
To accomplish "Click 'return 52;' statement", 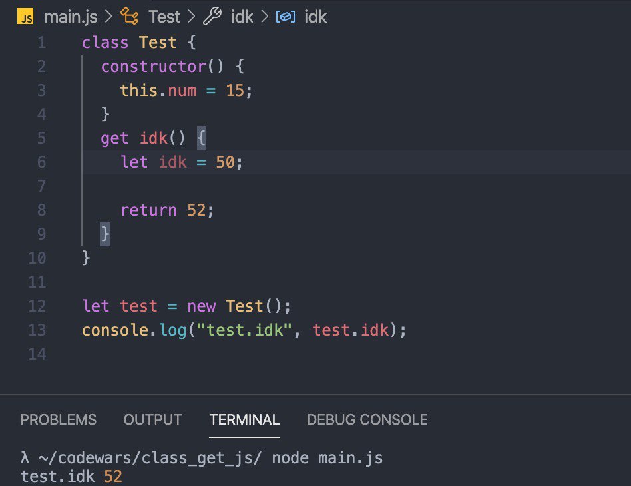I will (167, 210).
